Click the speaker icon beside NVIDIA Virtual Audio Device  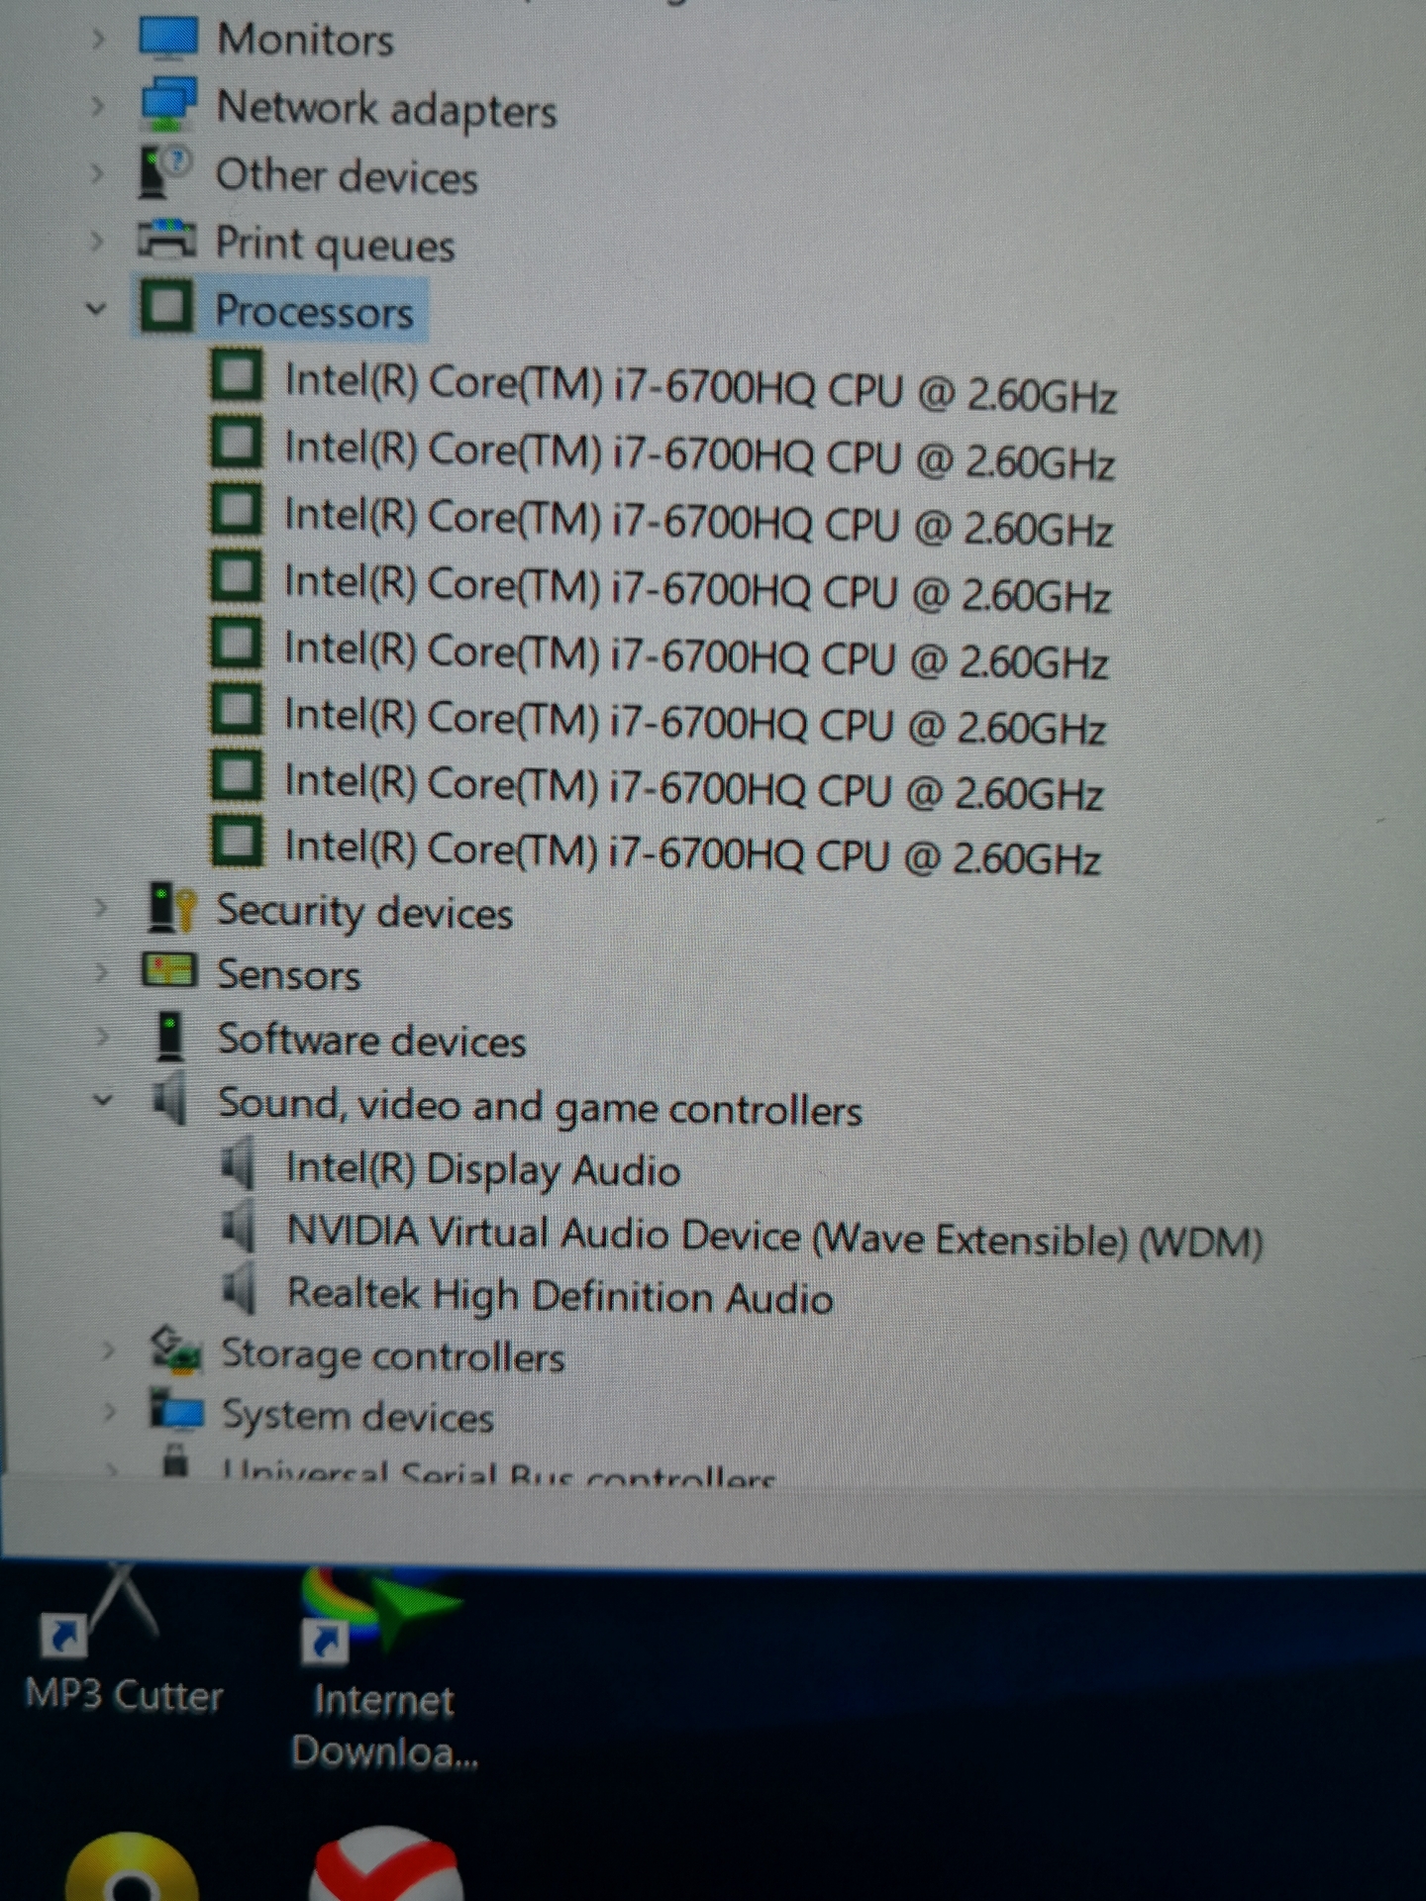239,1228
